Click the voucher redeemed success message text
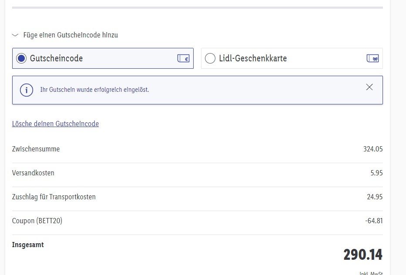 [x=94, y=90]
